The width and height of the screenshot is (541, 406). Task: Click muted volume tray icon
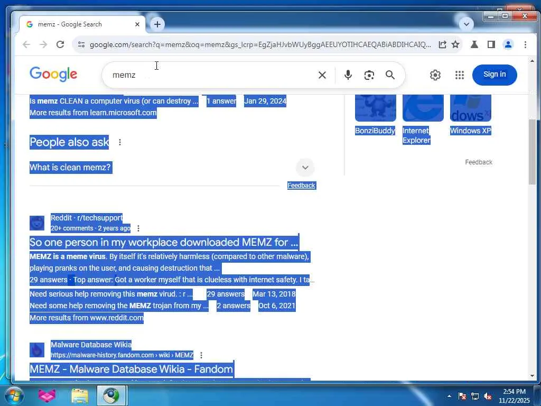point(488,396)
